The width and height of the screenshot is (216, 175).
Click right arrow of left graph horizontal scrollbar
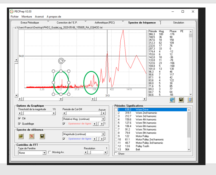coord(61,99)
